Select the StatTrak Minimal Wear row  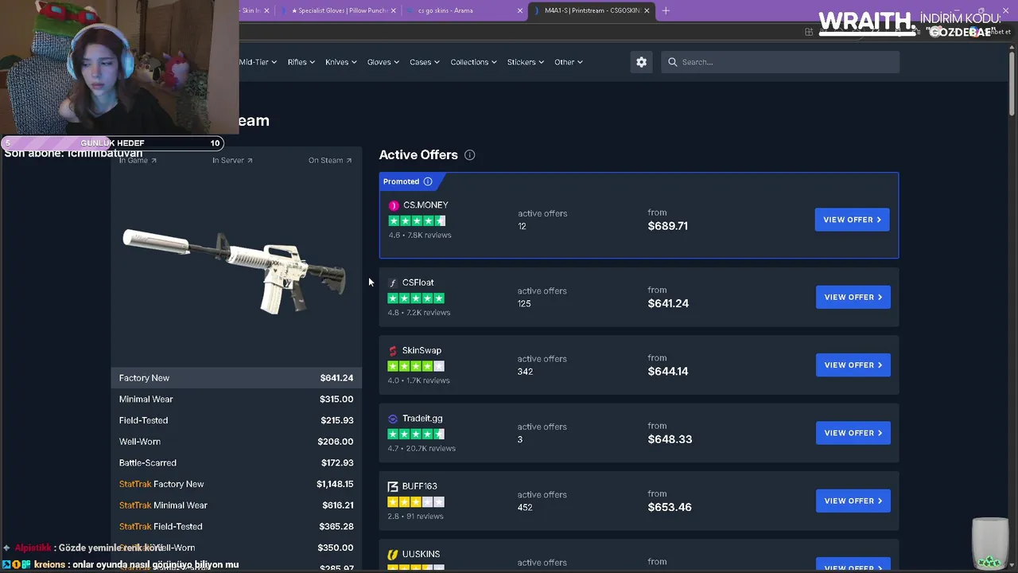click(x=236, y=505)
